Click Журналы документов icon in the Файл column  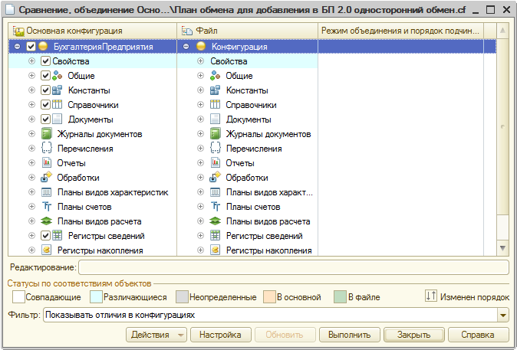pos(215,134)
